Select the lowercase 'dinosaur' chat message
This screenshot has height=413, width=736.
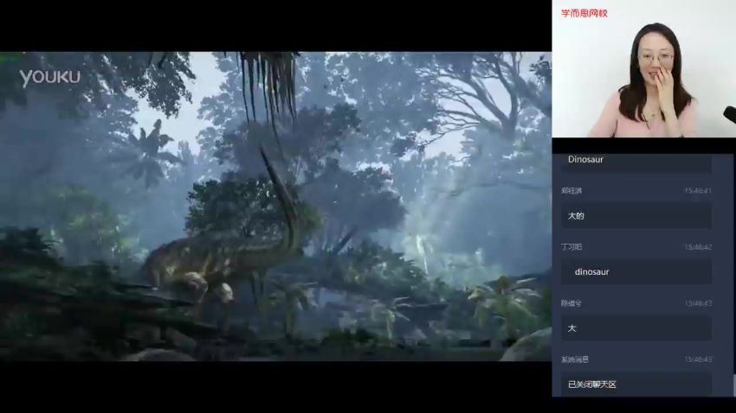636,272
